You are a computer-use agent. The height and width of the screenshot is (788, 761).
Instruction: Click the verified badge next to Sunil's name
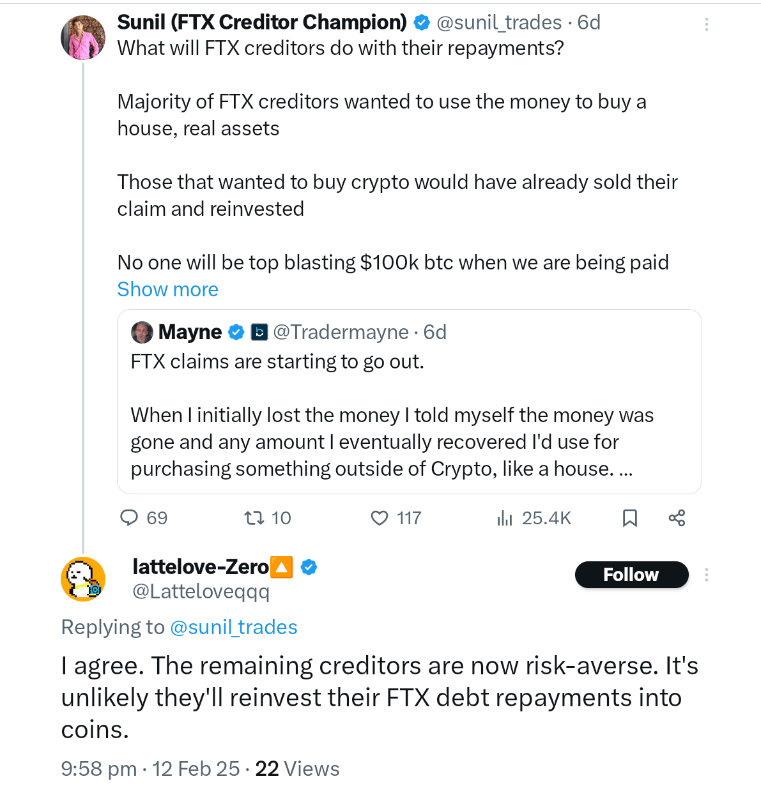coord(422,22)
